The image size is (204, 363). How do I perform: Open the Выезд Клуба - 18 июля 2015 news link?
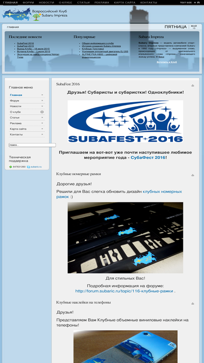tap(33, 49)
